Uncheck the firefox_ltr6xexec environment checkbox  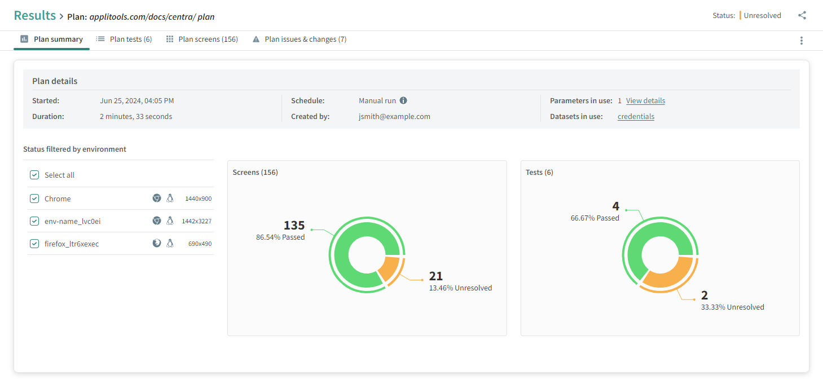coord(34,244)
